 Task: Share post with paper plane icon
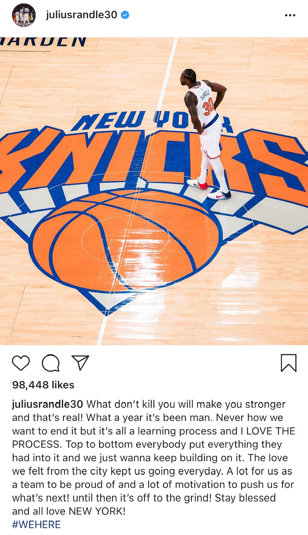[x=80, y=363]
